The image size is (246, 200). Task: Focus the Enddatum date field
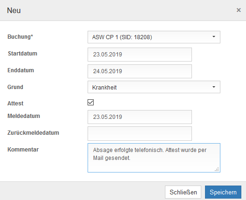[140, 71]
